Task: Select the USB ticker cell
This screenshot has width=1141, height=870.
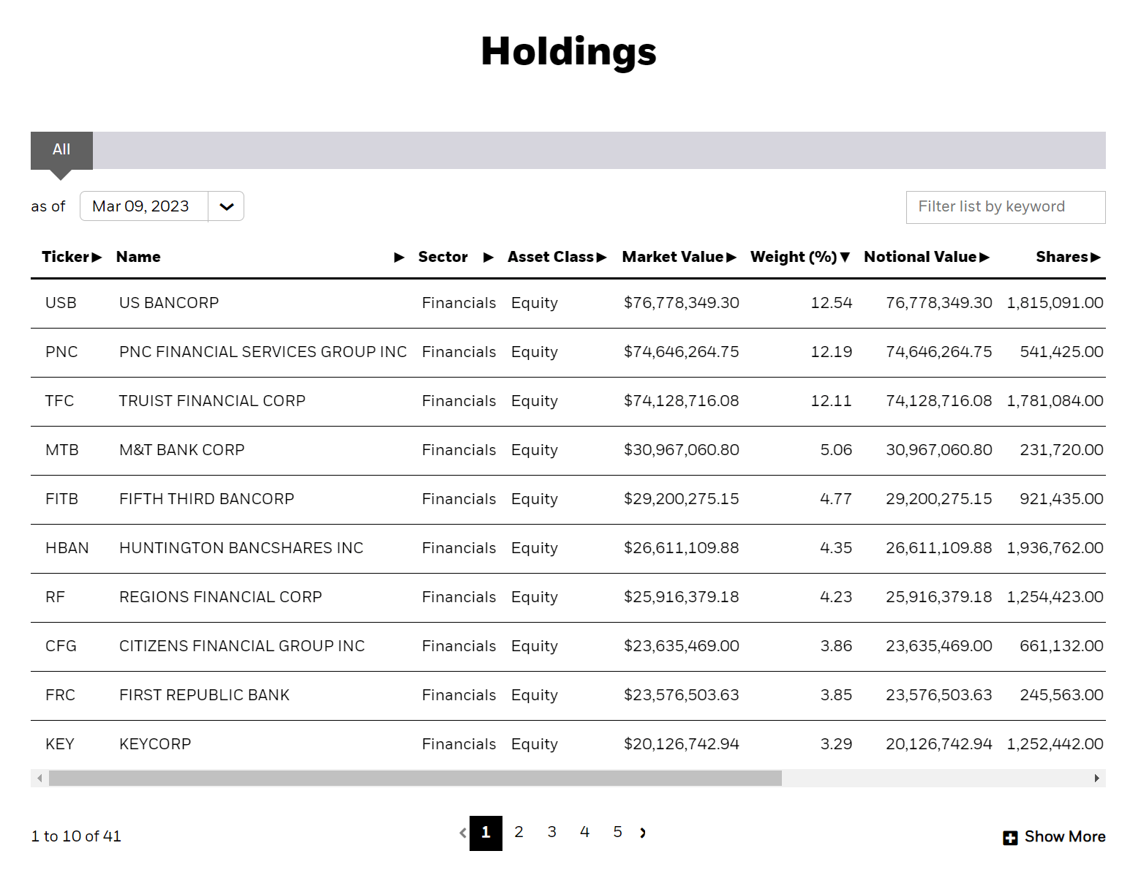Action: [61, 303]
